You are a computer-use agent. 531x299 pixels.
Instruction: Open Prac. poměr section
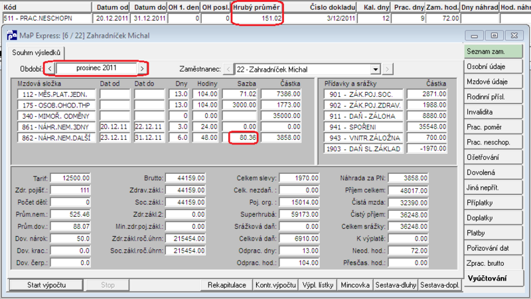click(x=493, y=127)
